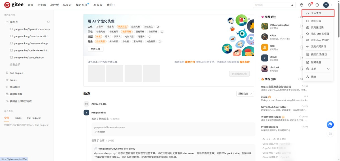This screenshot has height=161, width=340.
Task: Open 查看全部 repositories link
Action: (x=15, y=65)
